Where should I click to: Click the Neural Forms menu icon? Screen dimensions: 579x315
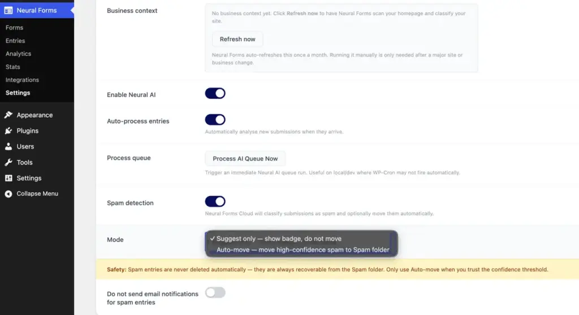click(8, 10)
